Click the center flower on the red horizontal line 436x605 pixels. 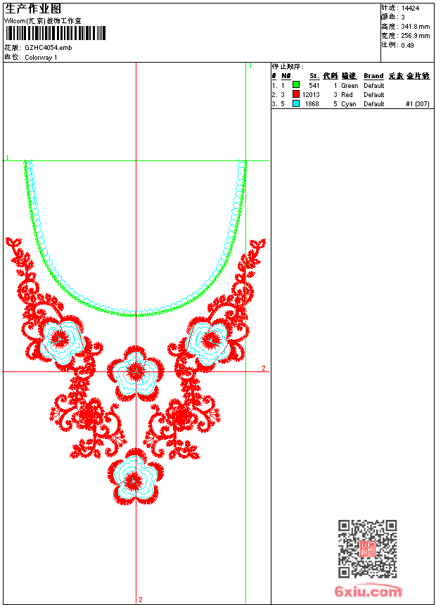[x=136, y=373]
